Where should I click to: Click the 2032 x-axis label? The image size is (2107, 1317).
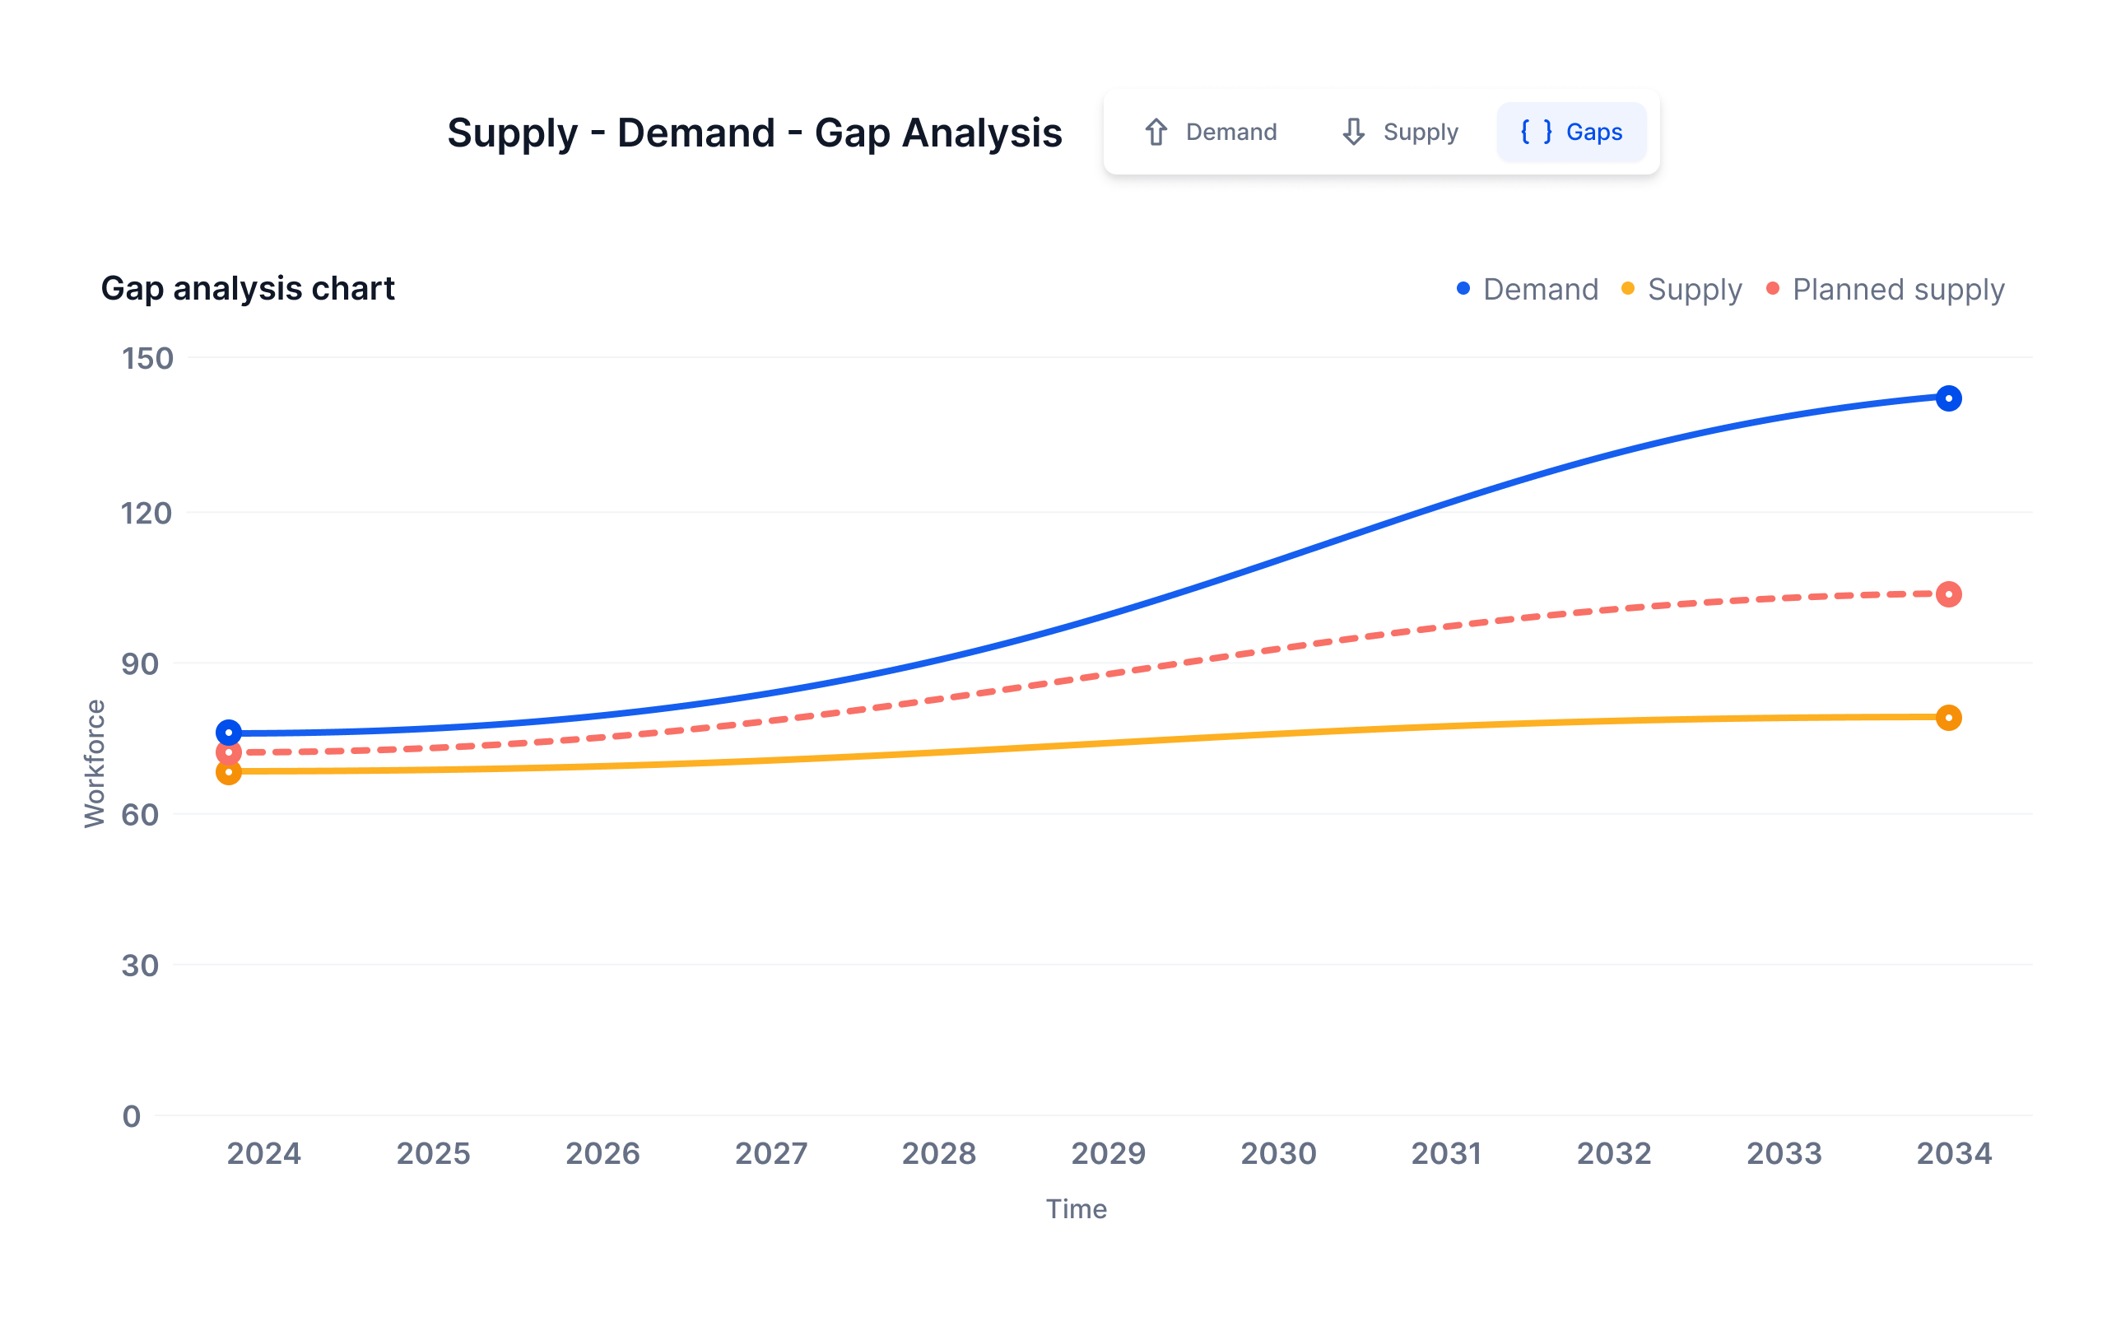click(x=1614, y=1153)
